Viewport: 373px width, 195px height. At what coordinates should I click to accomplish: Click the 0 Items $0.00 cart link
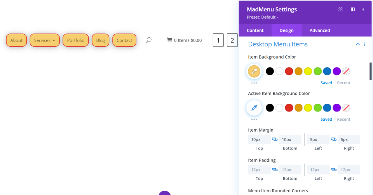click(x=184, y=40)
